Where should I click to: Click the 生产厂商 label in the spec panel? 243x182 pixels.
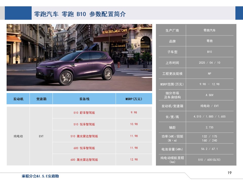click(x=172, y=30)
